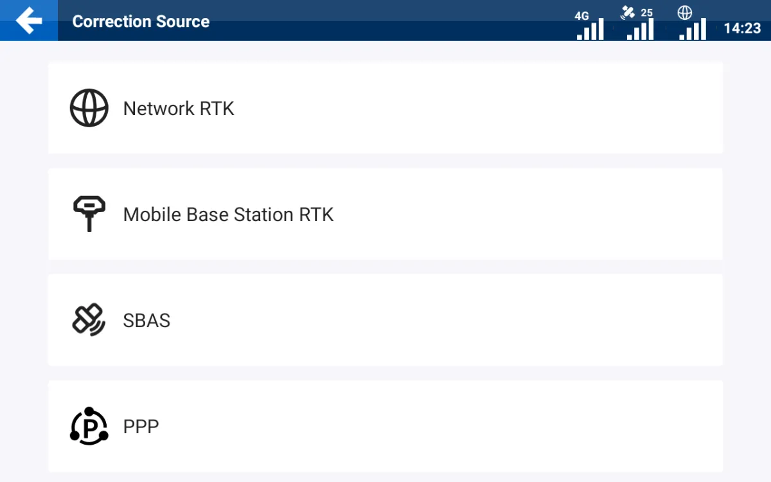
Task: Click the satellite count number 25
Action: 646,13
